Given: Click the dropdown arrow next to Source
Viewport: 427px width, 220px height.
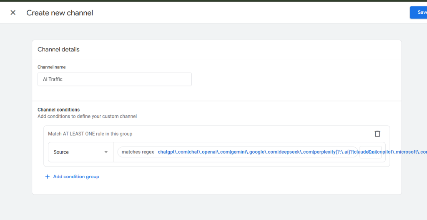Looking at the screenshot, I should [x=106, y=152].
